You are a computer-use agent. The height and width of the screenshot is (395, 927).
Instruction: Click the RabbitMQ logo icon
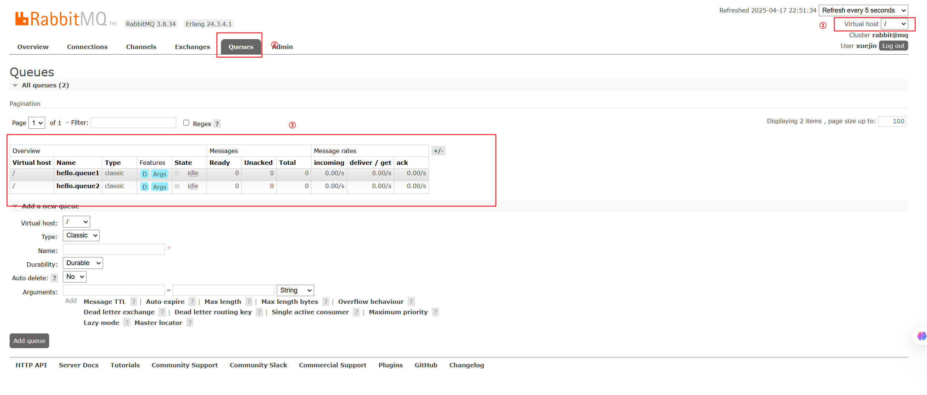pyautogui.click(x=21, y=18)
